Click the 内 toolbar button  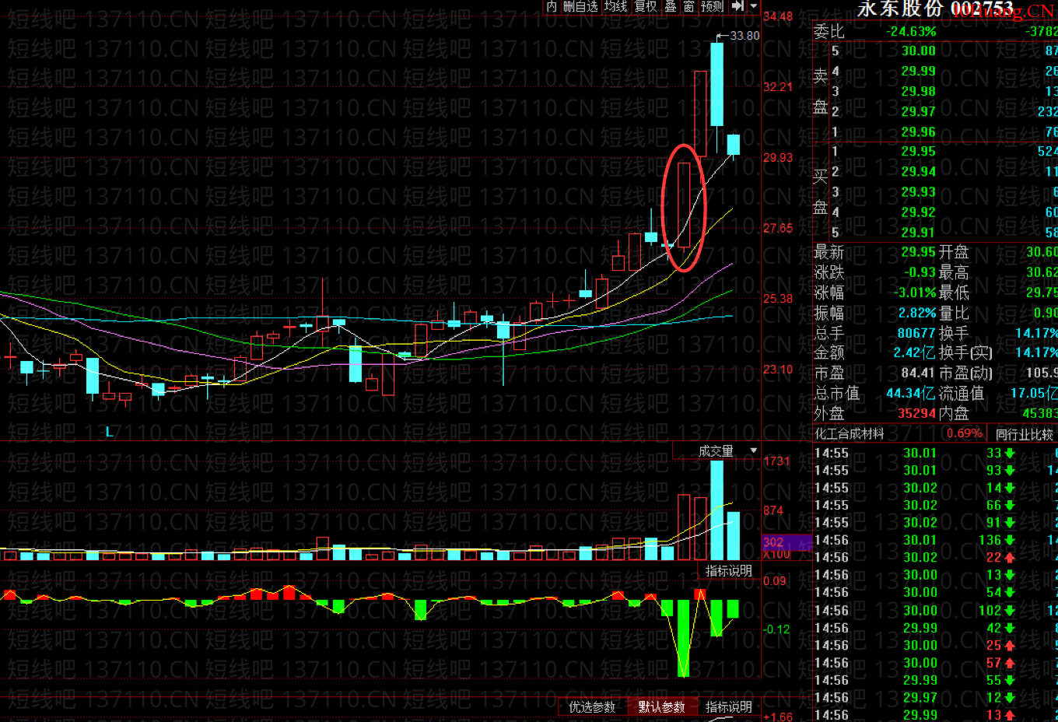pyautogui.click(x=552, y=6)
